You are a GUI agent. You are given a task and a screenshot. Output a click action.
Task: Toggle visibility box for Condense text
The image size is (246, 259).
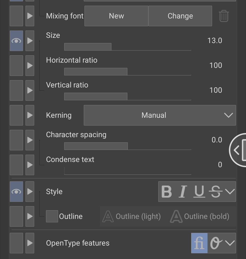coord(16,165)
